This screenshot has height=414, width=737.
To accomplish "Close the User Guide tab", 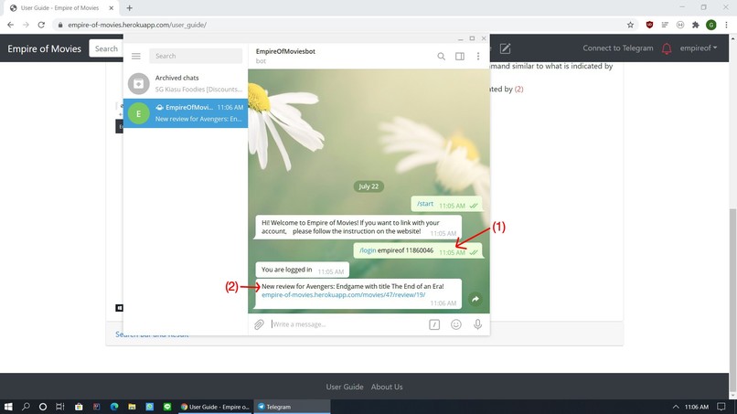I will click(x=112, y=8).
